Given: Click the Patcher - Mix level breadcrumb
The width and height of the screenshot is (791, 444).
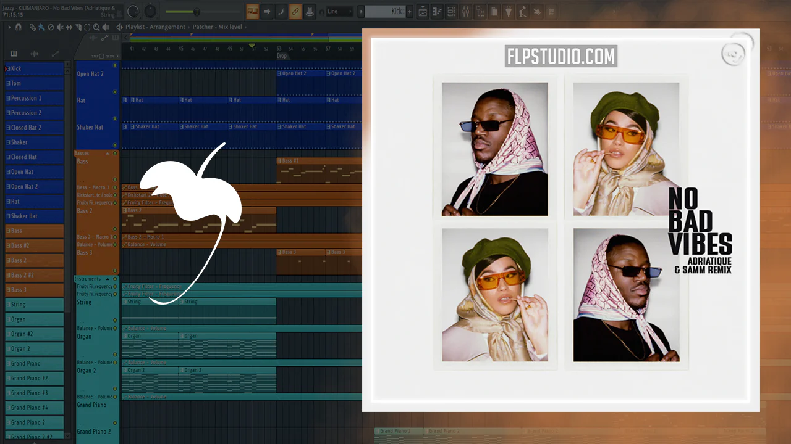Looking at the screenshot, I should pyautogui.click(x=218, y=27).
